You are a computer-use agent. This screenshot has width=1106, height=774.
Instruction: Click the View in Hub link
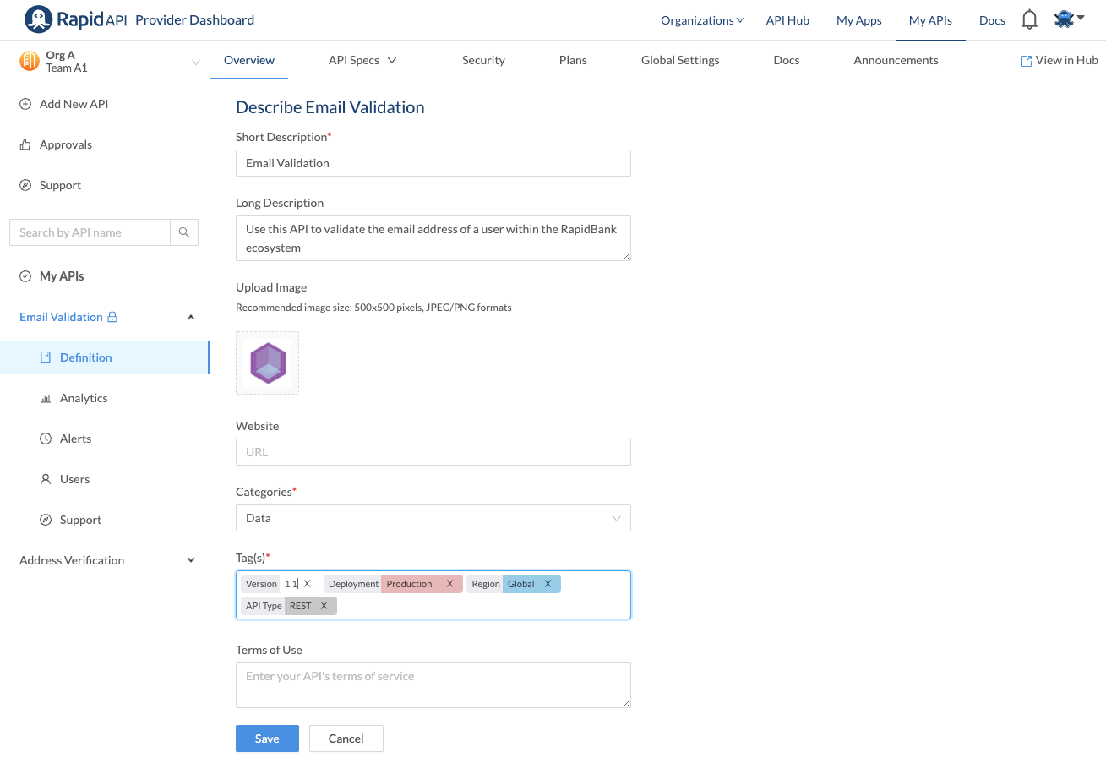coord(1060,60)
